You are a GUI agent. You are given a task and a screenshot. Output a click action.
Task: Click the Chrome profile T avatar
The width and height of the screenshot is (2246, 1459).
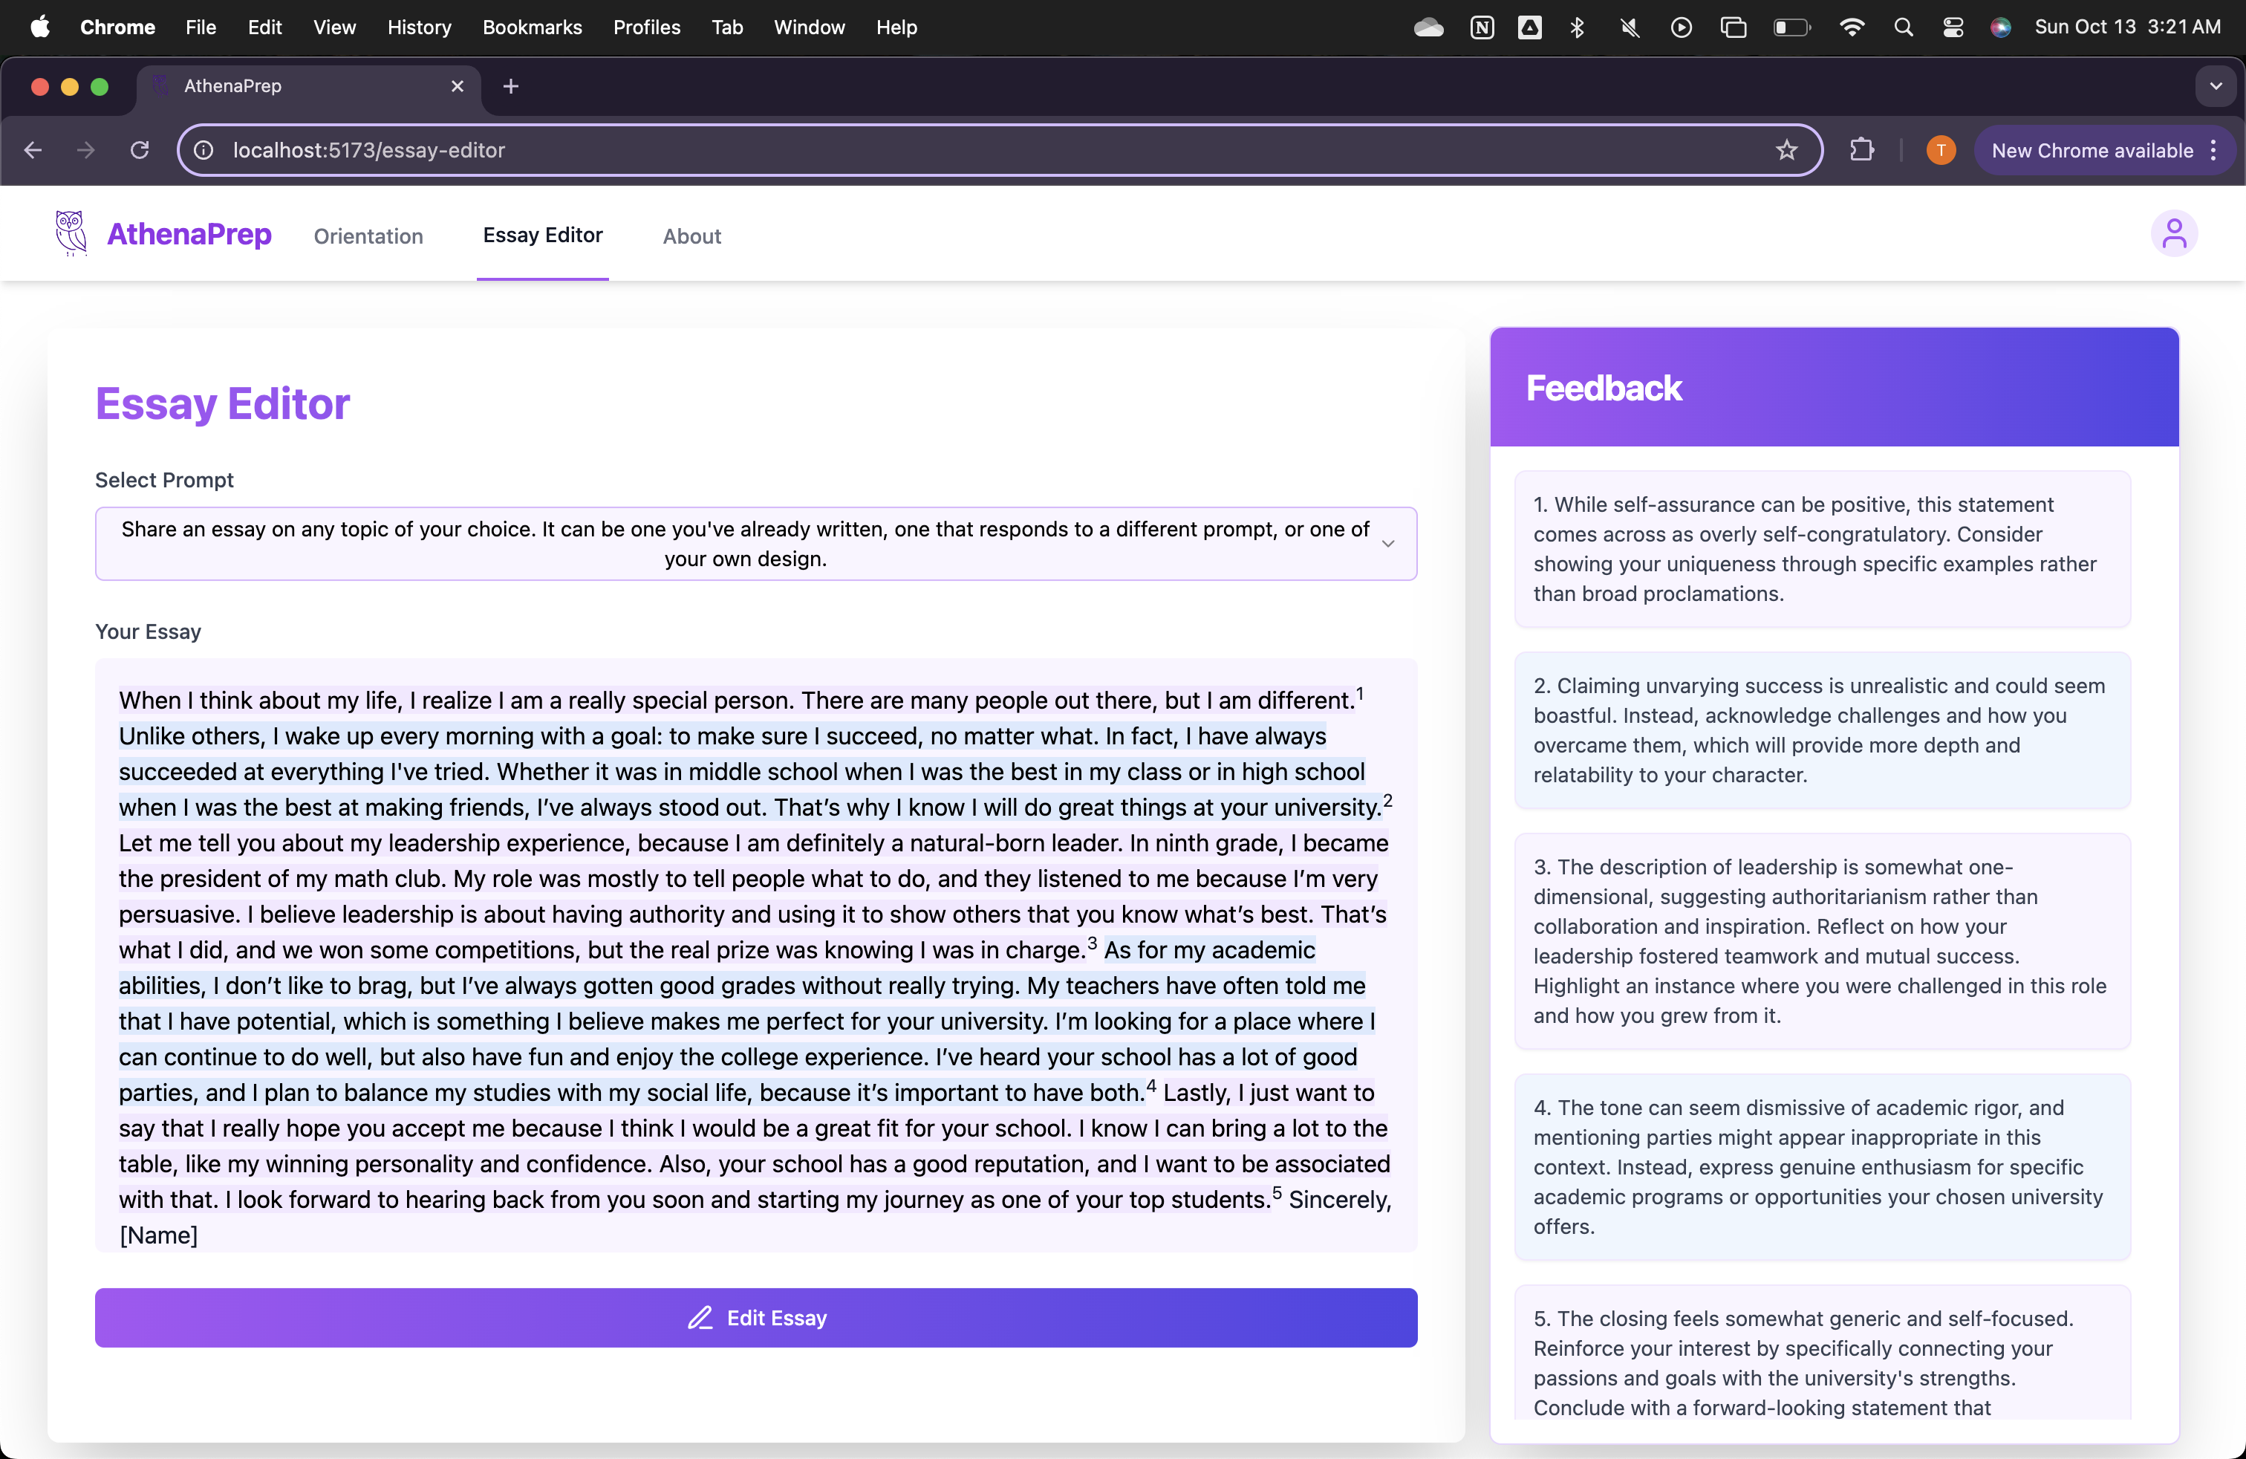[1940, 150]
